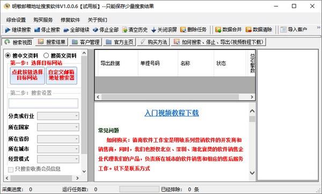
Task: Minimize the application window
Action: (x=276, y=6)
